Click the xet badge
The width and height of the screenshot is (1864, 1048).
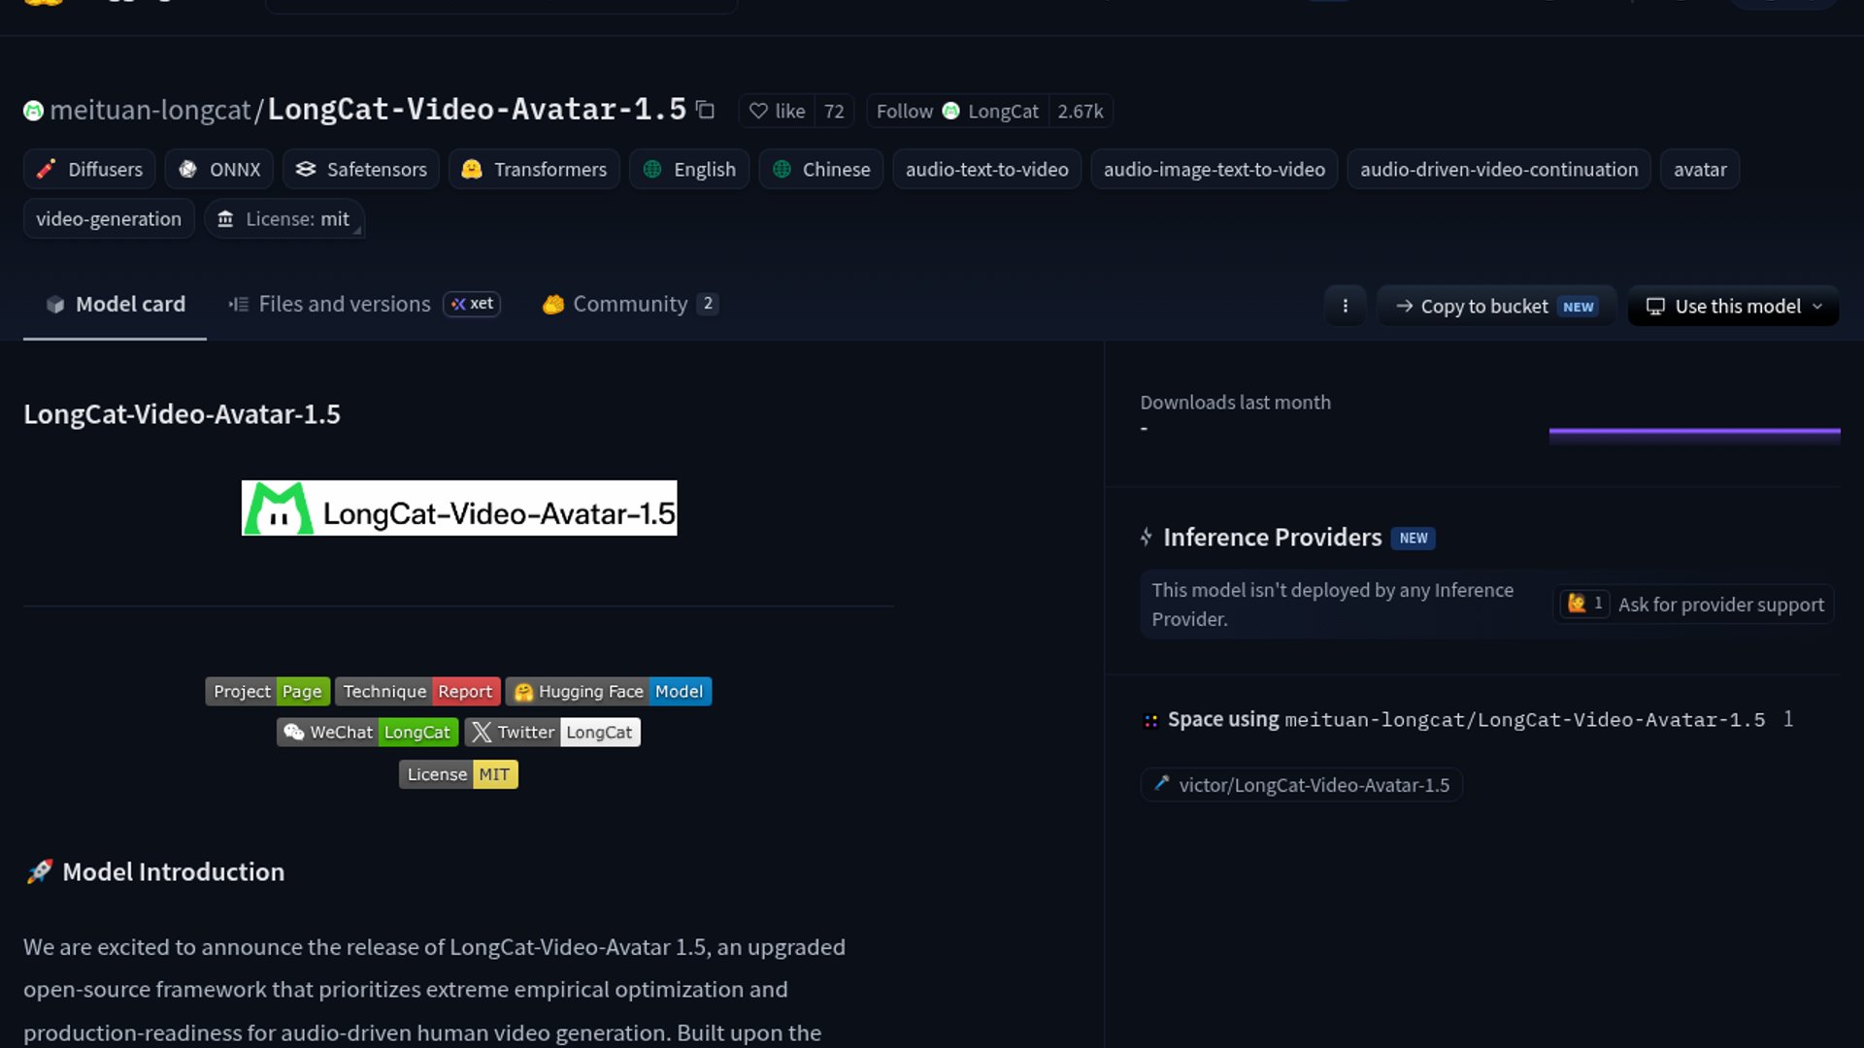472,304
